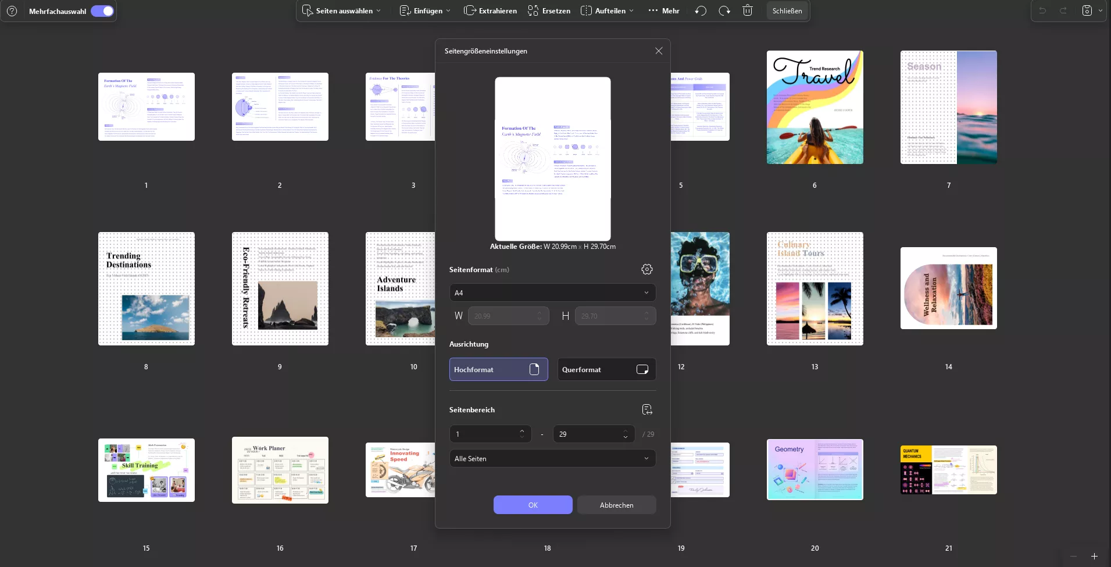Image resolution: width=1111 pixels, height=567 pixels.
Task: Open the help question mark icon
Action: pos(12,11)
